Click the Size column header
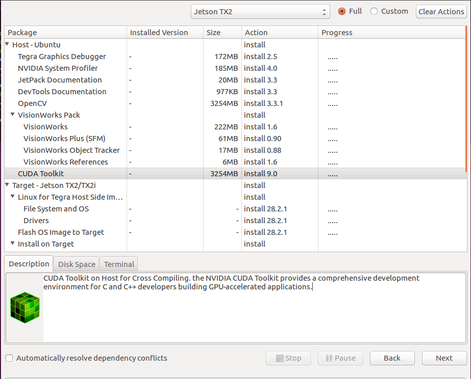Image resolution: width=471 pixels, height=379 pixels. [x=222, y=33]
